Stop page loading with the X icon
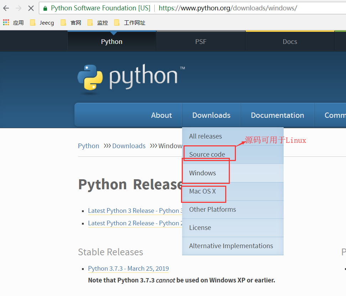This screenshot has width=346, height=296. click(31, 8)
